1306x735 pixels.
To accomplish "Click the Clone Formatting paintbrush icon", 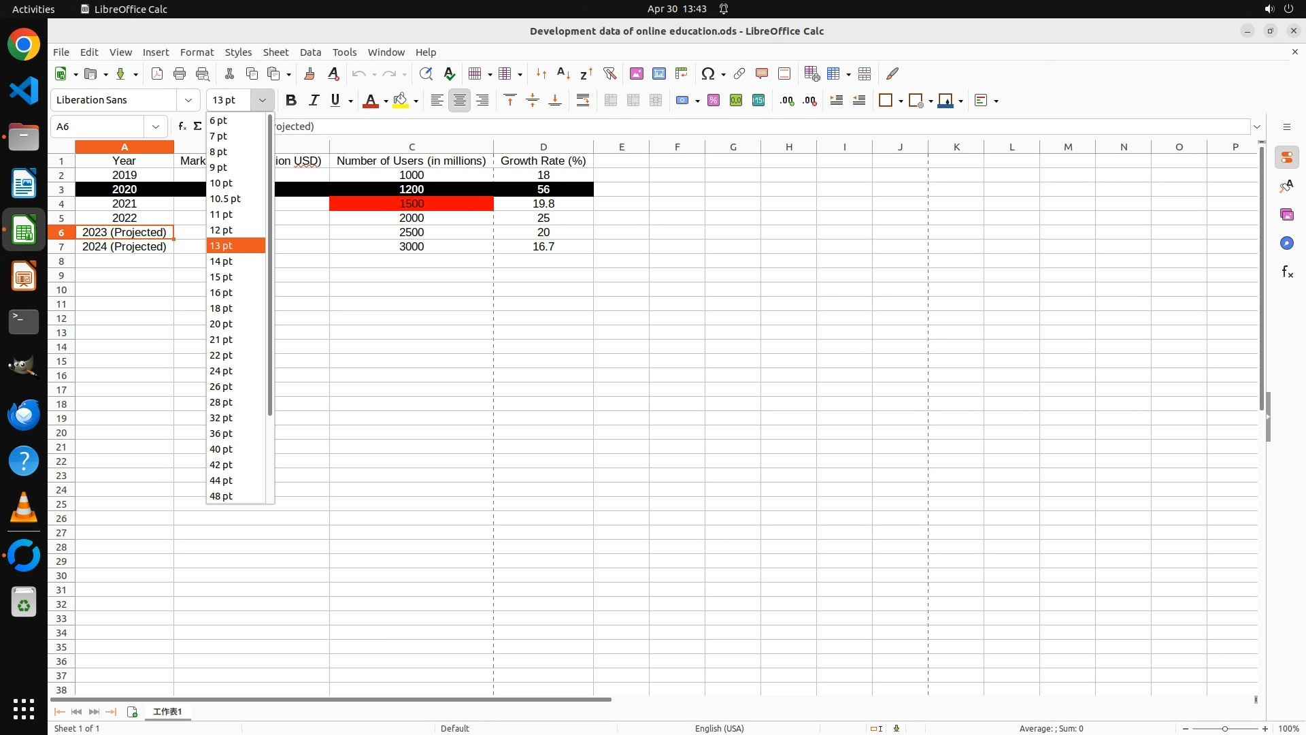I will pos(309,73).
